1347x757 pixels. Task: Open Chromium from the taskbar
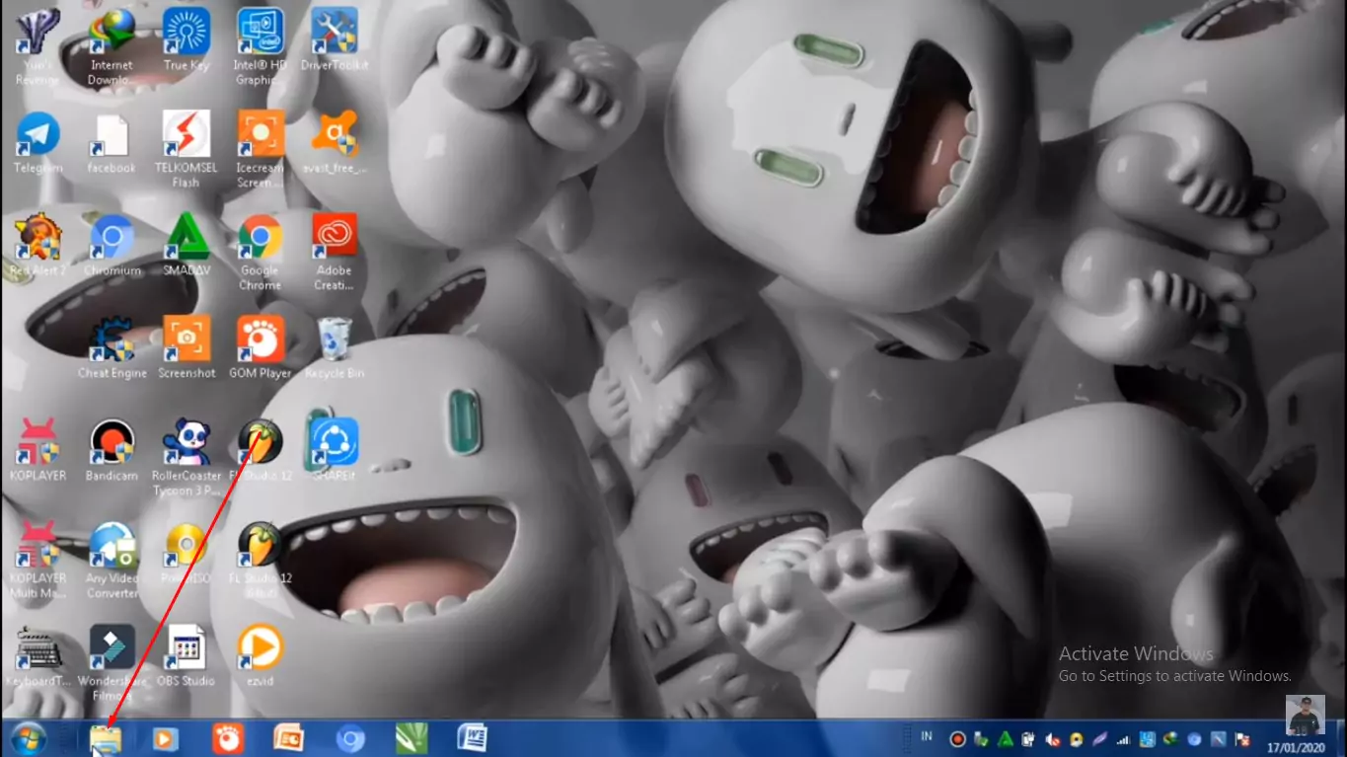tap(350, 739)
